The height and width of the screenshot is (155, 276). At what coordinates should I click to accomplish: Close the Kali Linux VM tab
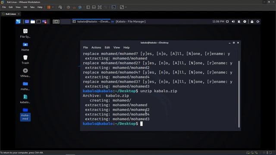(19, 14)
